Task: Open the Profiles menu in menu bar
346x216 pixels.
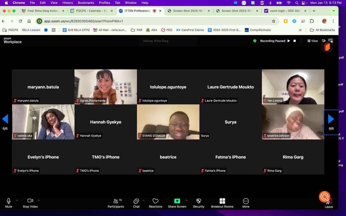Action: tap(104, 3)
